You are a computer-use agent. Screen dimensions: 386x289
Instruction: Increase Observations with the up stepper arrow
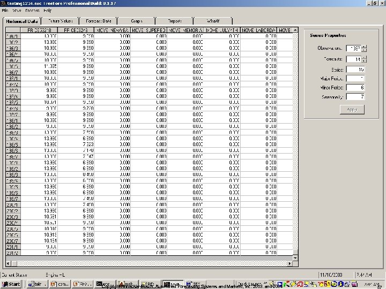click(364, 47)
